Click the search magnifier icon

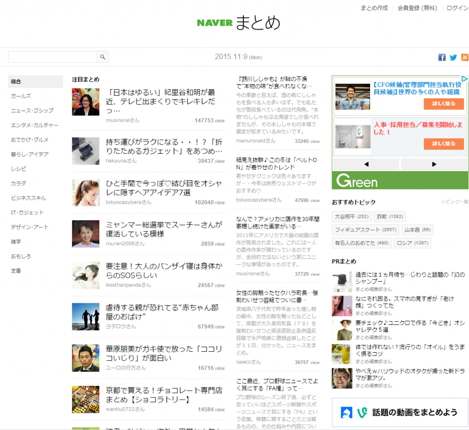coord(103,57)
